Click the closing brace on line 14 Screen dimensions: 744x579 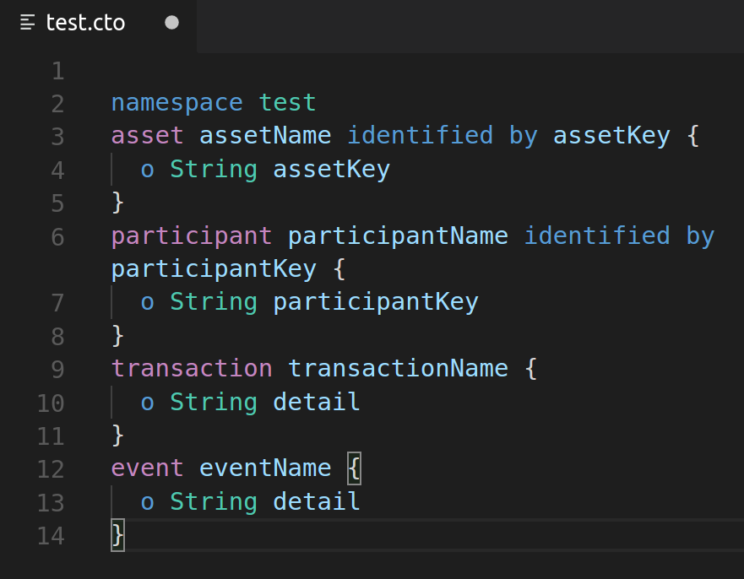(x=117, y=535)
